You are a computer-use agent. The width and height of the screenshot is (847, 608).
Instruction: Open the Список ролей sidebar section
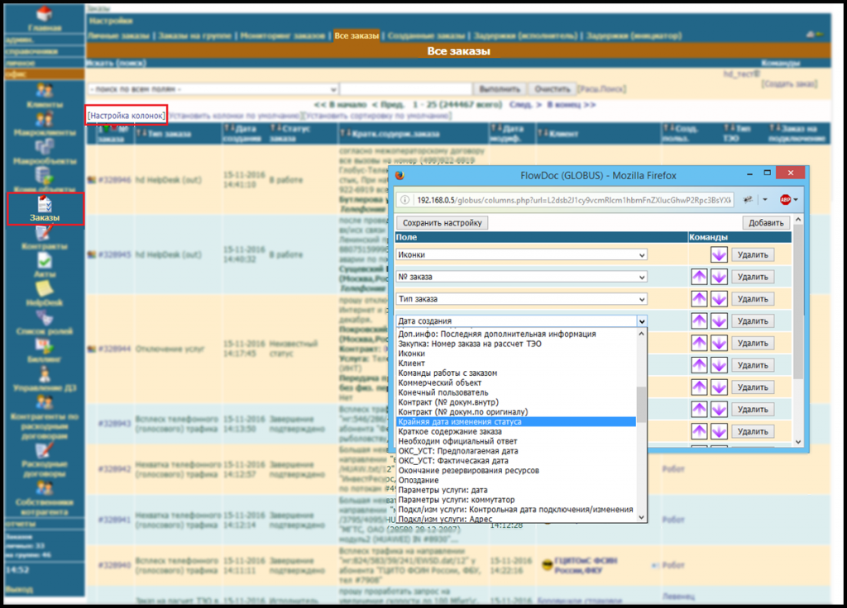click(x=45, y=323)
